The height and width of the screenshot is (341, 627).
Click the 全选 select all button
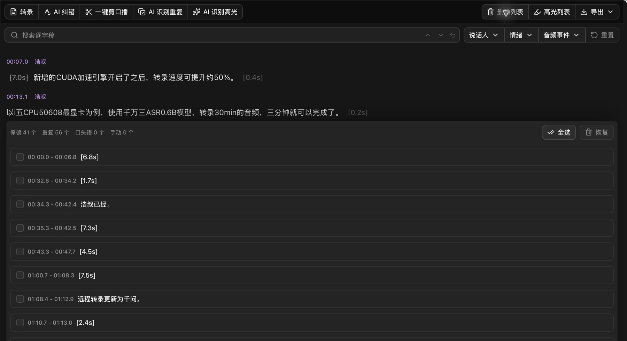point(559,132)
